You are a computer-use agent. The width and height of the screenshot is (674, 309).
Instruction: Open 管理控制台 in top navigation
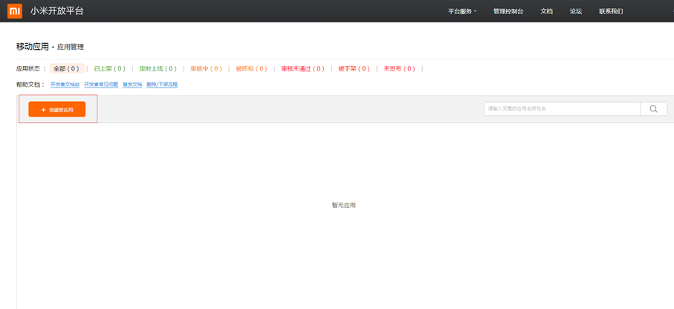pos(508,11)
